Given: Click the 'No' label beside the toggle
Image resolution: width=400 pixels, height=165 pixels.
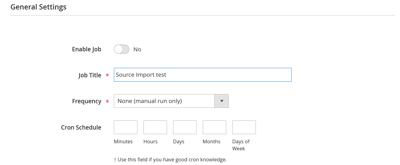Looking at the screenshot, I should pyautogui.click(x=137, y=50).
